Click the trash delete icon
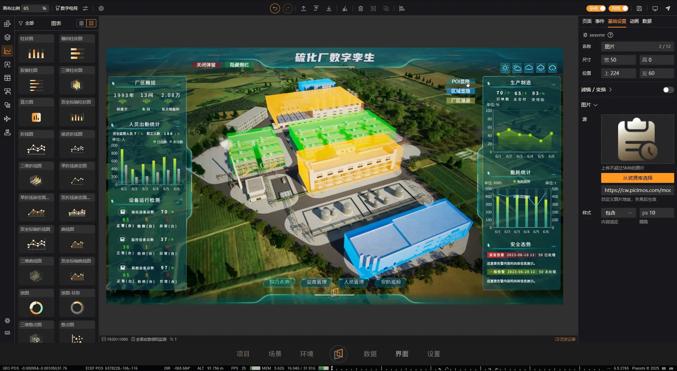This screenshot has width=677, height=371. tap(360, 8)
